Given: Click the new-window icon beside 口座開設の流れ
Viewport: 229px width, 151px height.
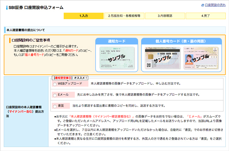Looking at the screenshot, I should (x=202, y=5).
